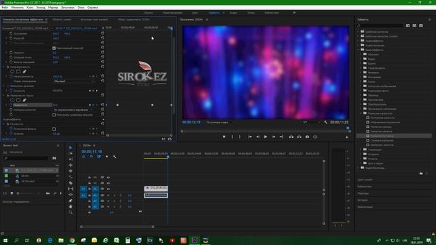The height and width of the screenshot is (245, 436).
Task: Toggle Snap in the timeline header
Action: (x=91, y=157)
